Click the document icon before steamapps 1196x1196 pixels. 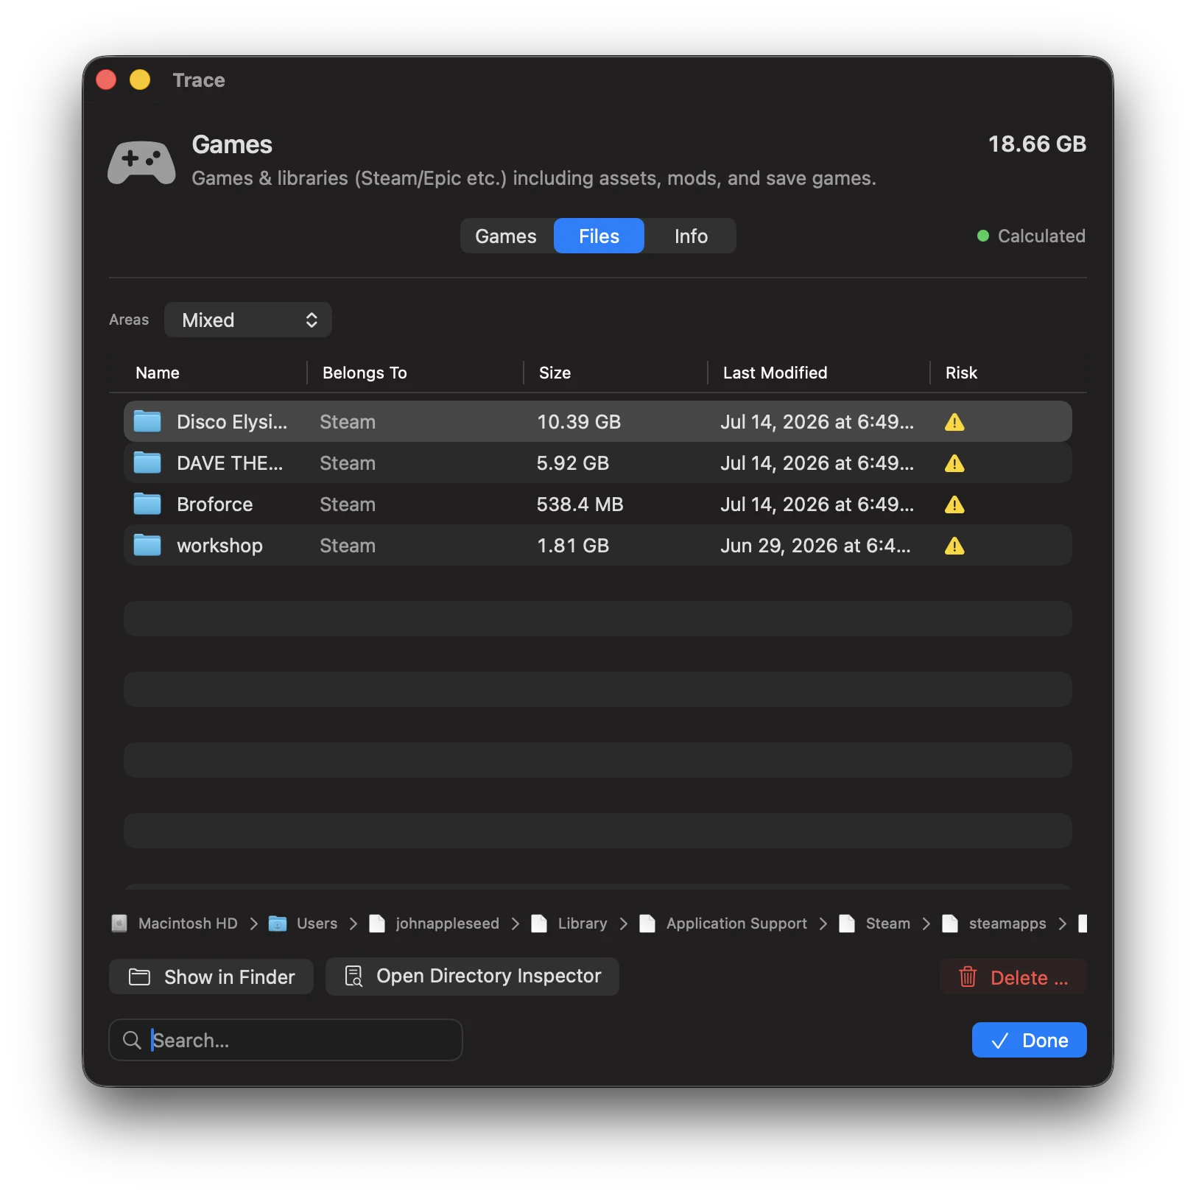tap(950, 924)
